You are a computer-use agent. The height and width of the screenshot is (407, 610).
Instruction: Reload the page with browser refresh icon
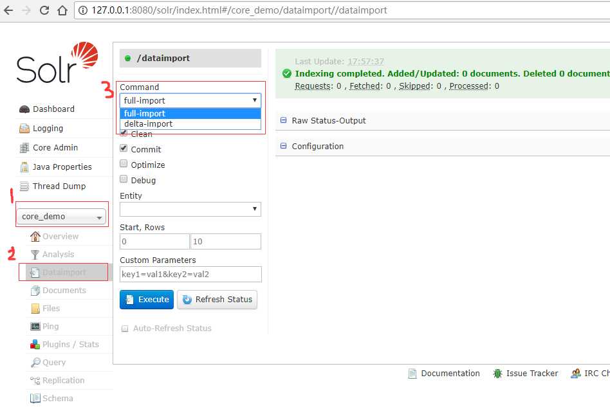tap(44, 10)
